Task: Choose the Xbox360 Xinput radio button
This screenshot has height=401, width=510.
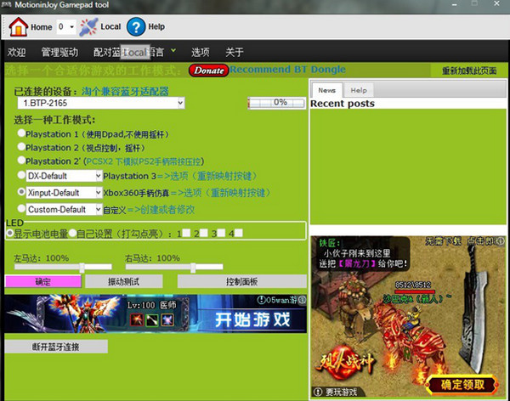Action: (x=21, y=191)
